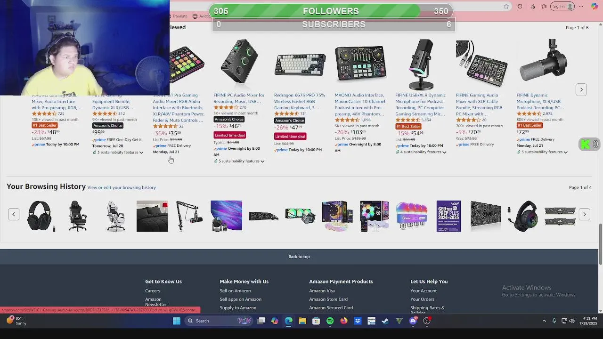Click 2,978 ratings for FIFINE Dynamic Microphone
603x339 pixels.
547,114
